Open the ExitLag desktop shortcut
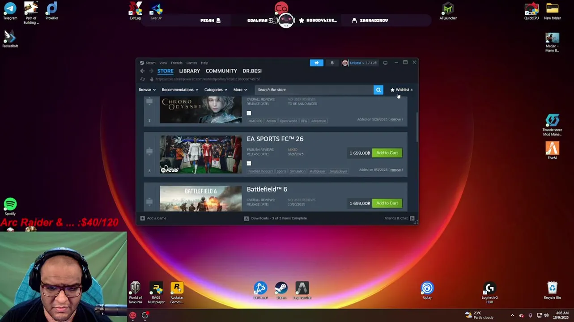574x322 pixels. point(135,11)
